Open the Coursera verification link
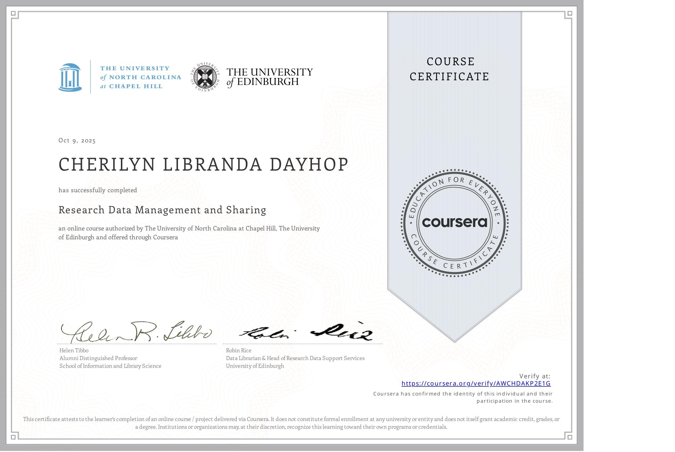The image size is (675, 452). click(x=476, y=383)
